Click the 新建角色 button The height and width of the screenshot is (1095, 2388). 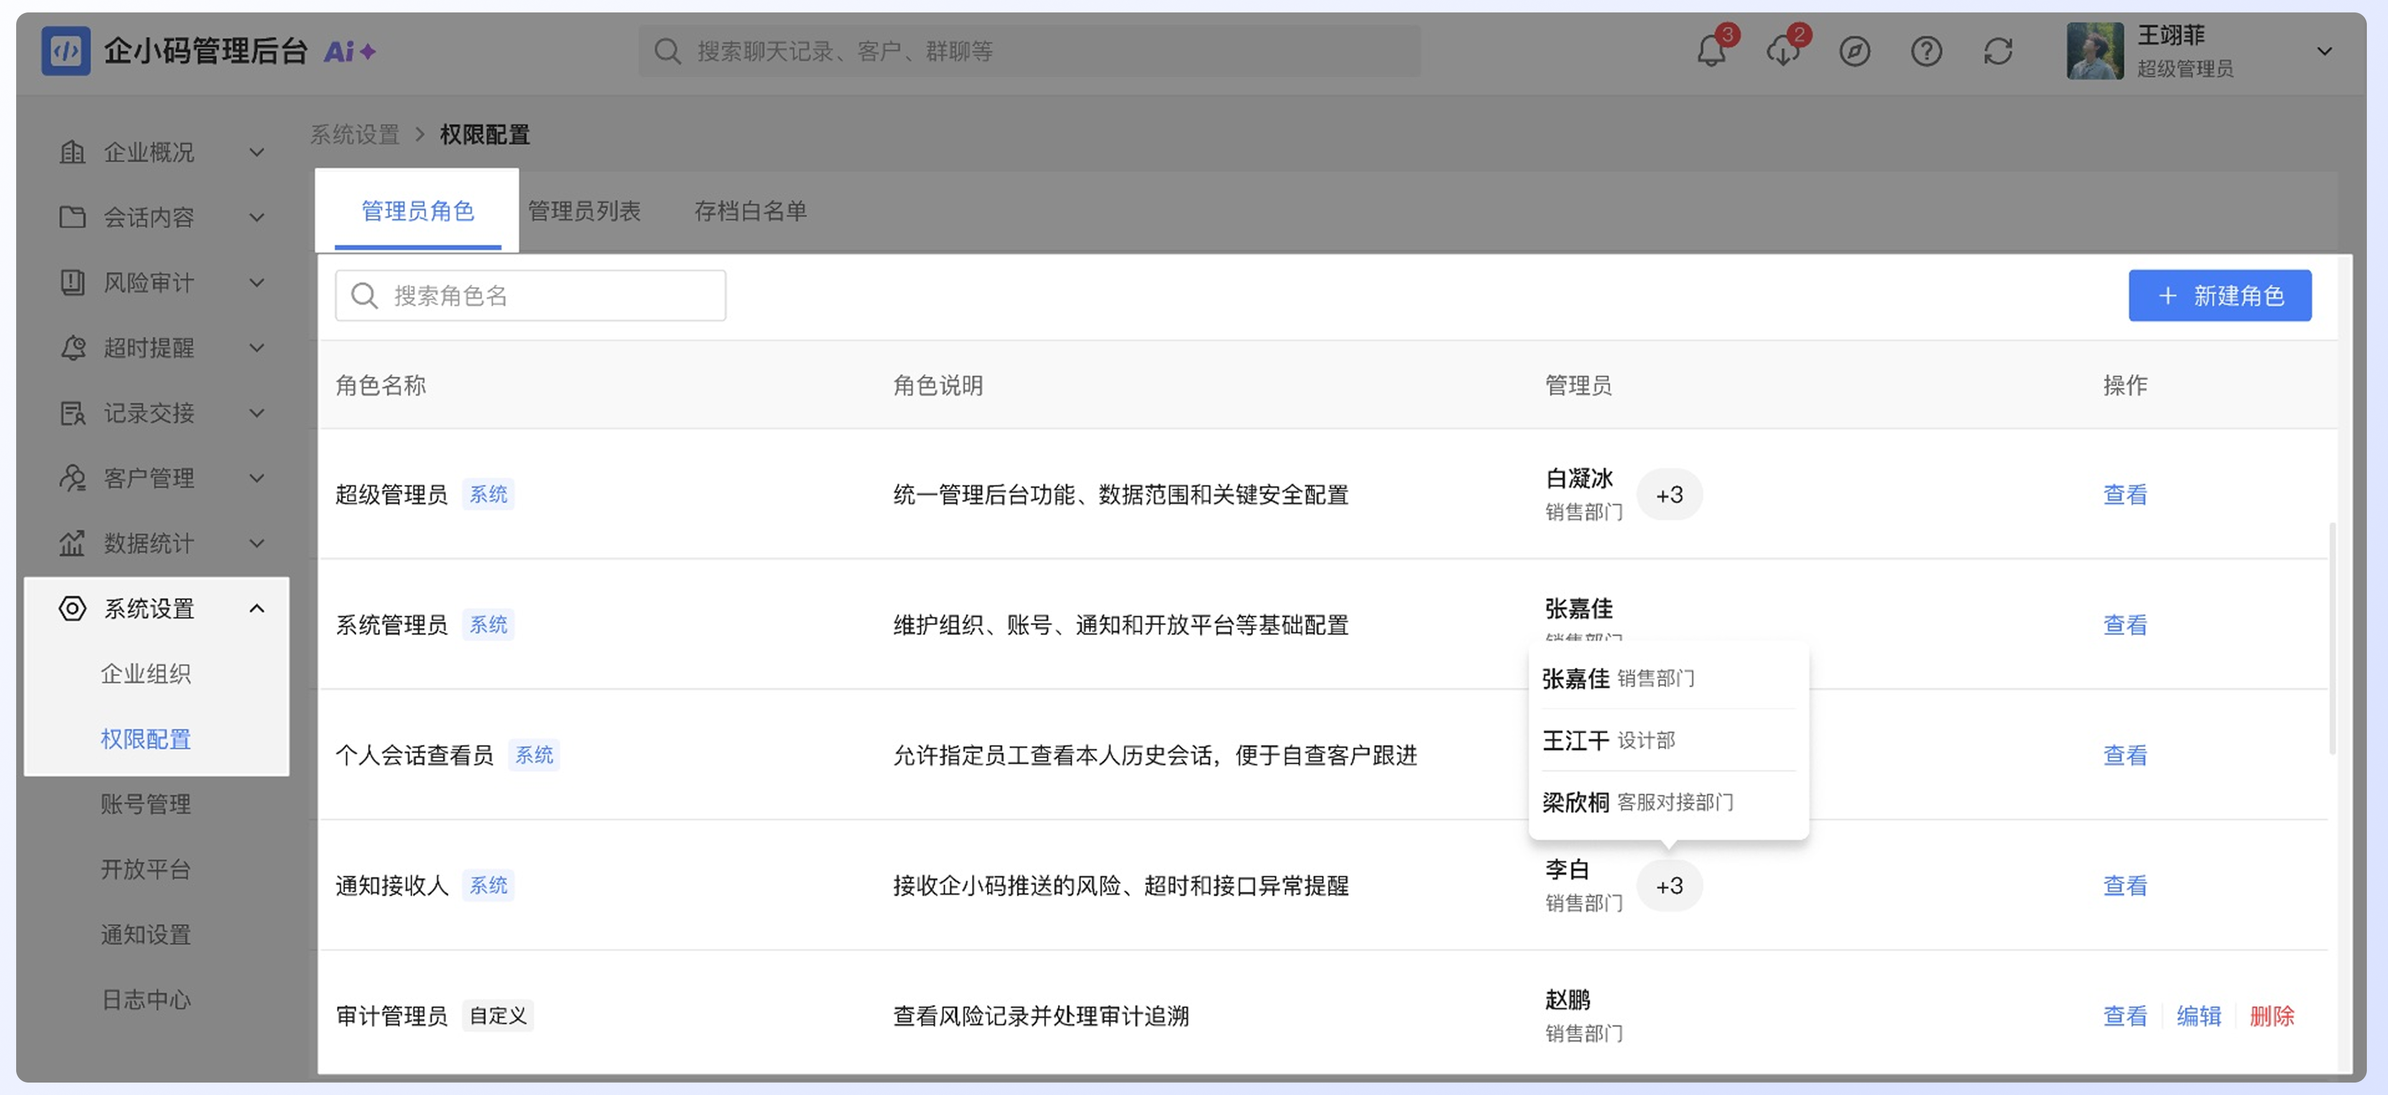2219,296
